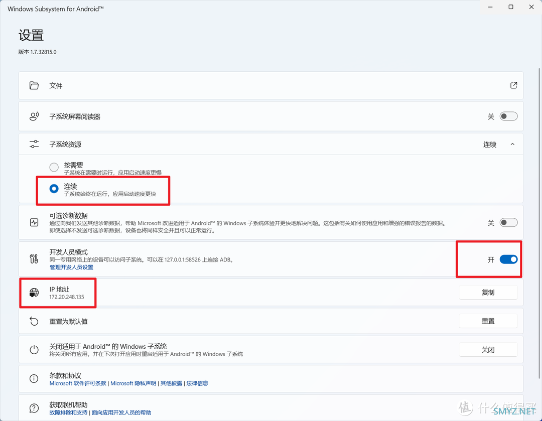This screenshot has width=542, height=421.
Task: Click the 复制 button for IP address
Action: coord(488,293)
